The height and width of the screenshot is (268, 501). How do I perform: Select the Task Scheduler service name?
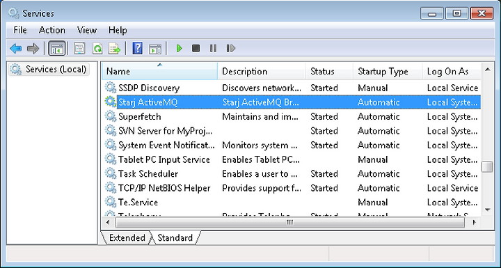tap(148, 173)
